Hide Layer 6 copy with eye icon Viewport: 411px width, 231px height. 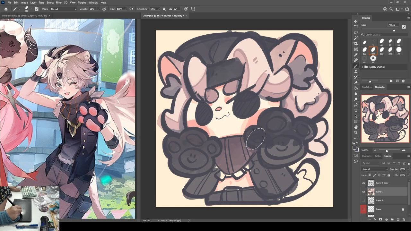(x=363, y=183)
